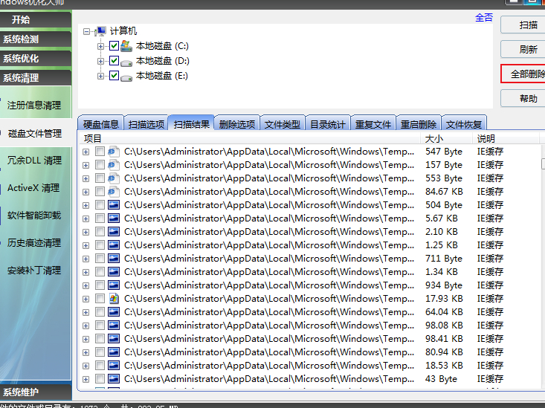Sort results by the 项目 column header
This screenshot has height=408, width=545.
[x=250, y=139]
